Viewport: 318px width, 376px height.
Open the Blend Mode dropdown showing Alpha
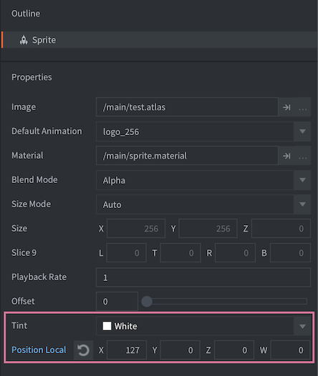(x=203, y=180)
